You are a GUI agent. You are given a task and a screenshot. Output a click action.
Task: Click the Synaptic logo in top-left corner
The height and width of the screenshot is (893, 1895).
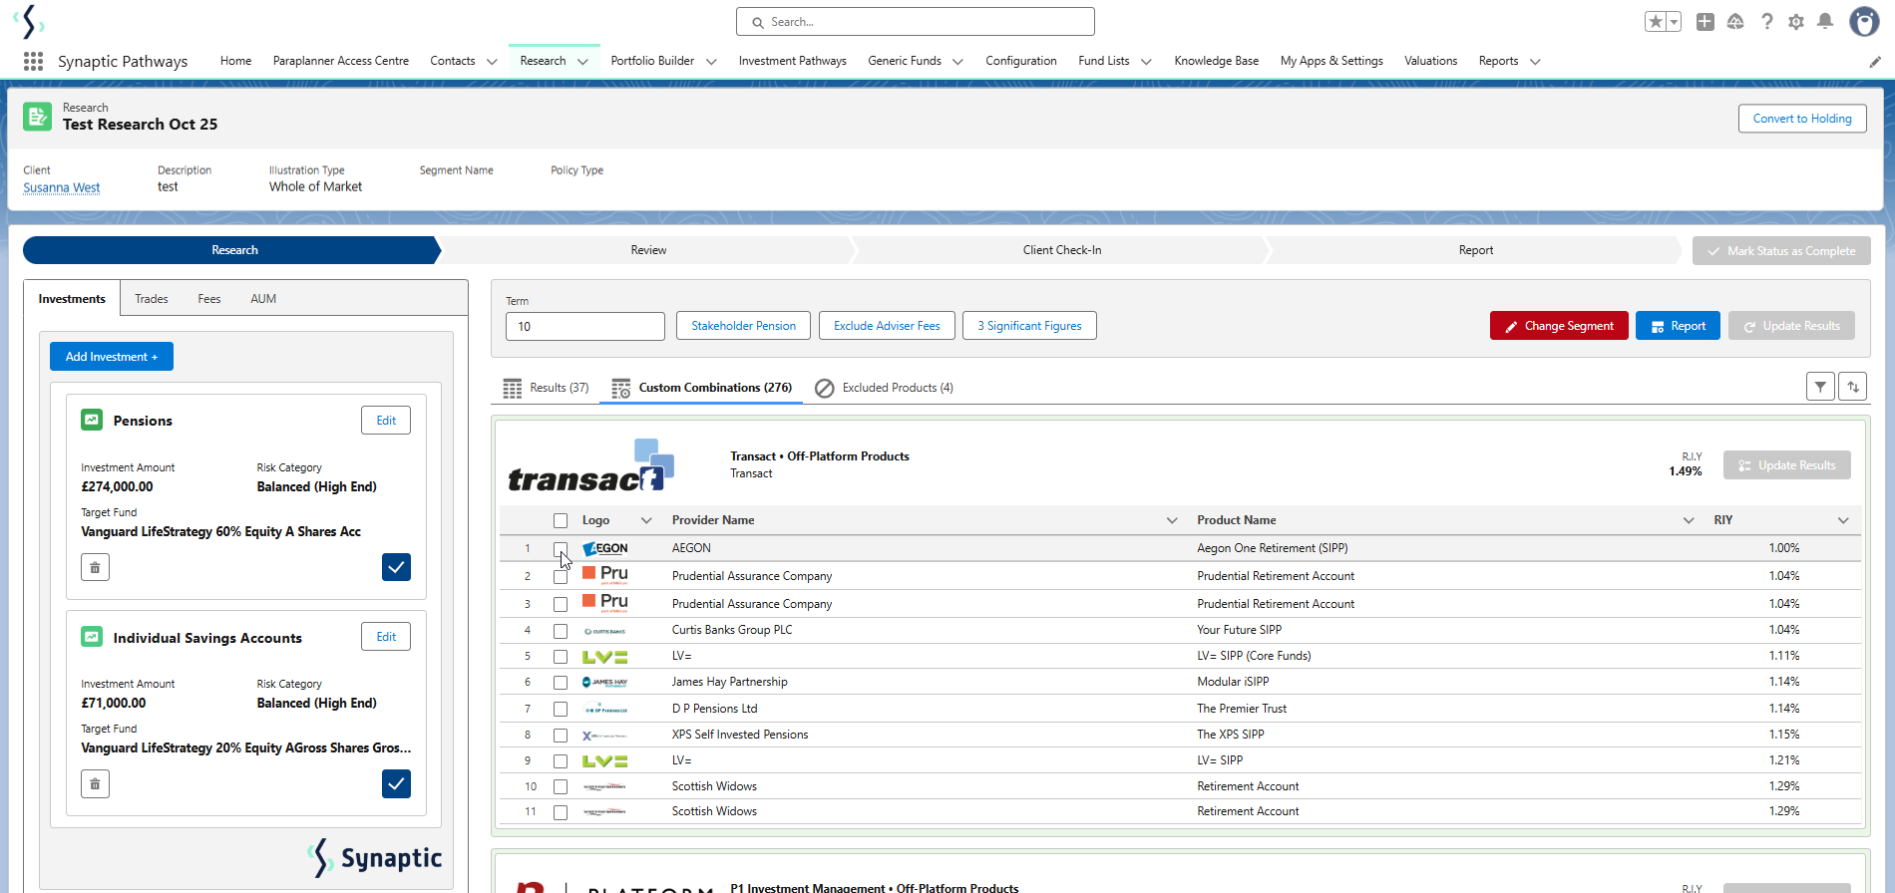[29, 21]
